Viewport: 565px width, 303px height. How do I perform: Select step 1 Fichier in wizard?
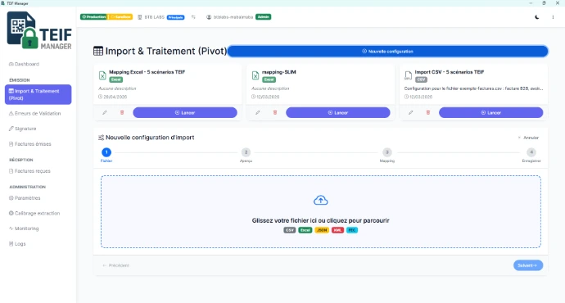click(x=106, y=156)
